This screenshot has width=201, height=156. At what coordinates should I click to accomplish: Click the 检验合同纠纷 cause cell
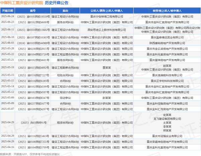(65, 75)
